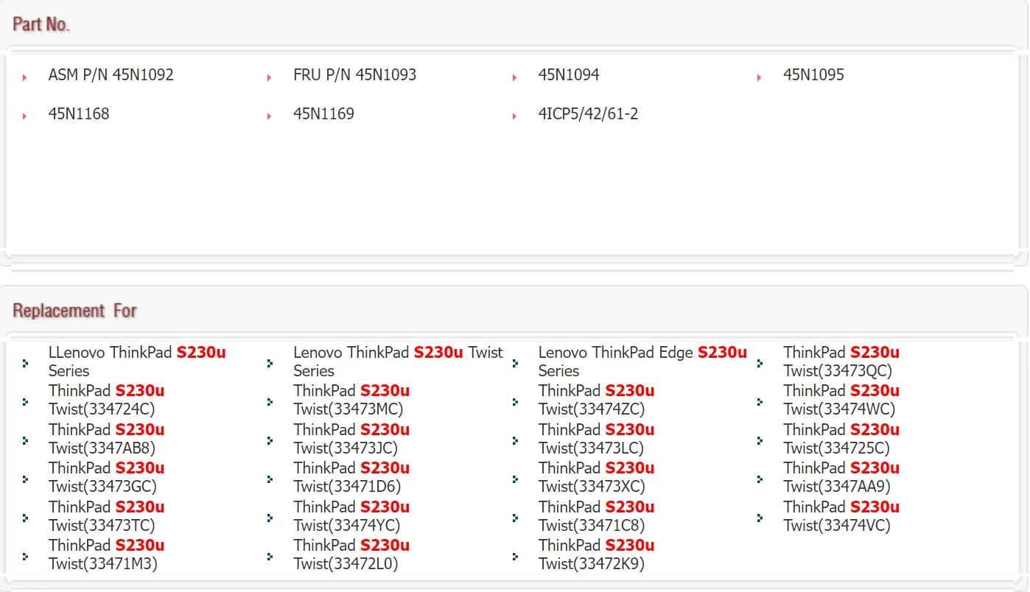Viewport: 1030px width, 592px height.
Task: Select model Twist(33471M3) in the list
Action: pos(107,554)
